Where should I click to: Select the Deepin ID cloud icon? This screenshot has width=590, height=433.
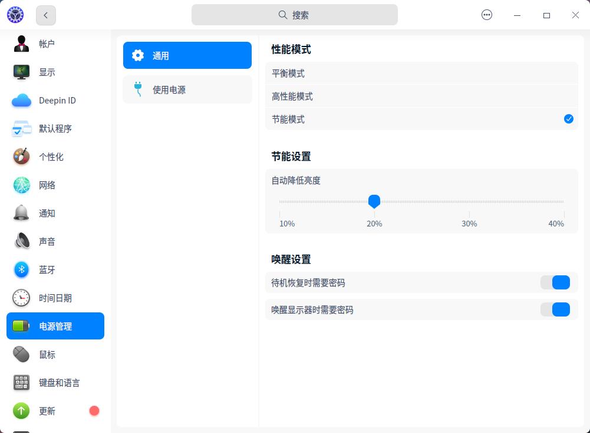click(21, 100)
